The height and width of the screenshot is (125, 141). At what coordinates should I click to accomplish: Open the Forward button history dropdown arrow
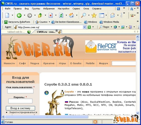35,15
